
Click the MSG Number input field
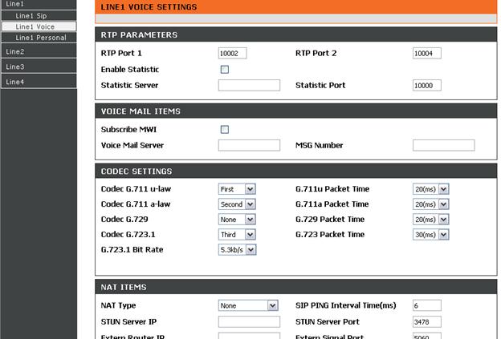pos(444,145)
